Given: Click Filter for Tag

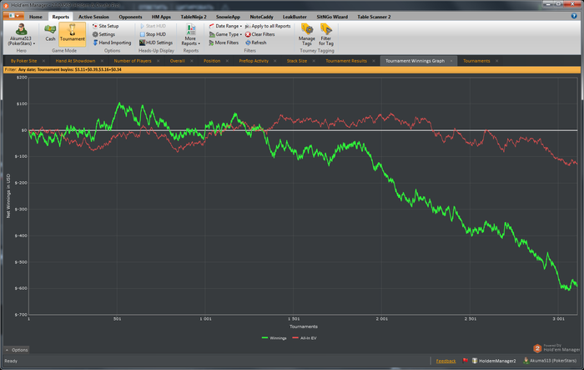Looking at the screenshot, I should point(326,35).
